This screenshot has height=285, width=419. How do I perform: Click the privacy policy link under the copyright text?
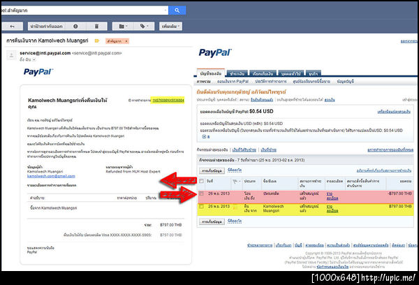(332, 267)
